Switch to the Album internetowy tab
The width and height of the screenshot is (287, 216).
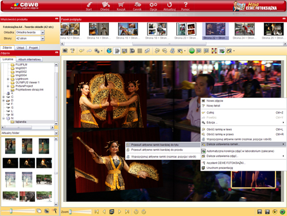29,60
